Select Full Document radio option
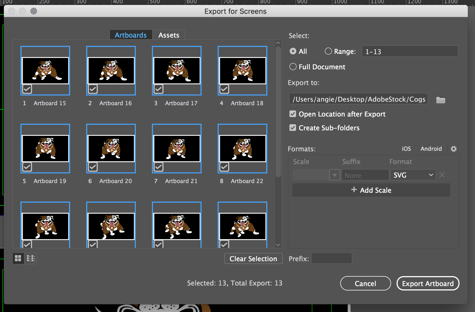 pyautogui.click(x=293, y=67)
